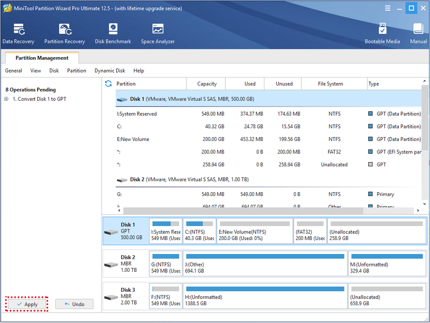
Task: Select the Disk 1 header row in the list
Action: pos(268,99)
